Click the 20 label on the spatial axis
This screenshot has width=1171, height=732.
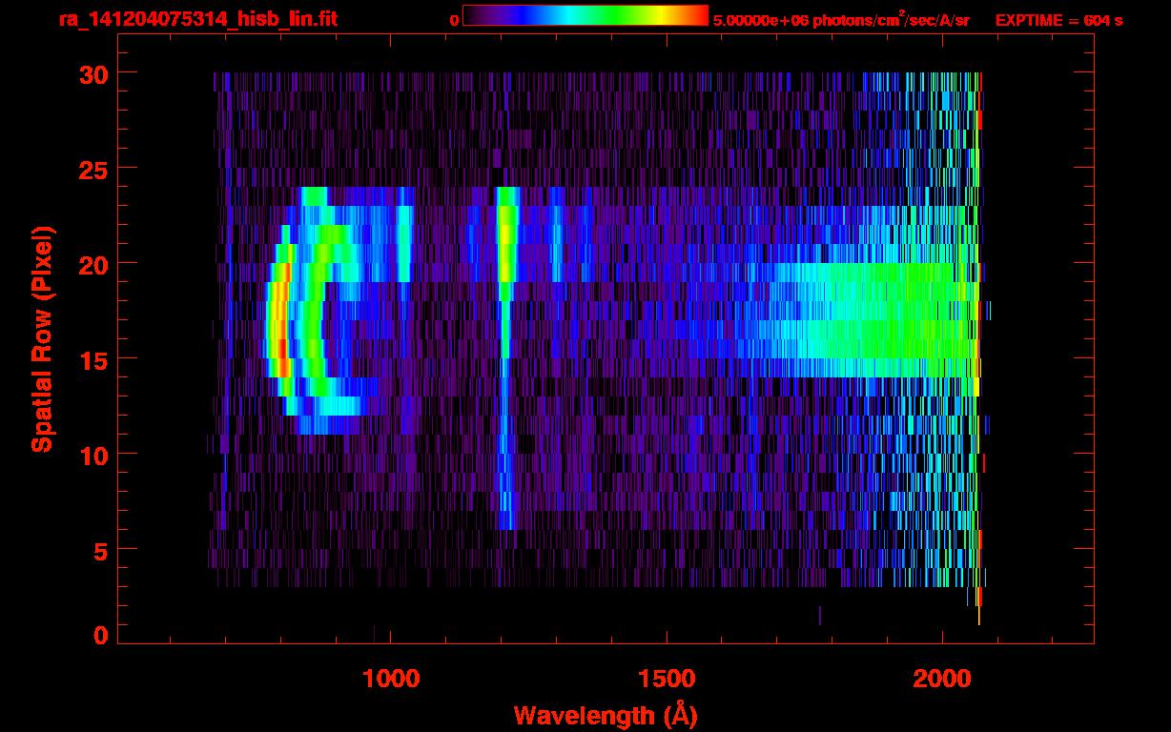coord(92,264)
